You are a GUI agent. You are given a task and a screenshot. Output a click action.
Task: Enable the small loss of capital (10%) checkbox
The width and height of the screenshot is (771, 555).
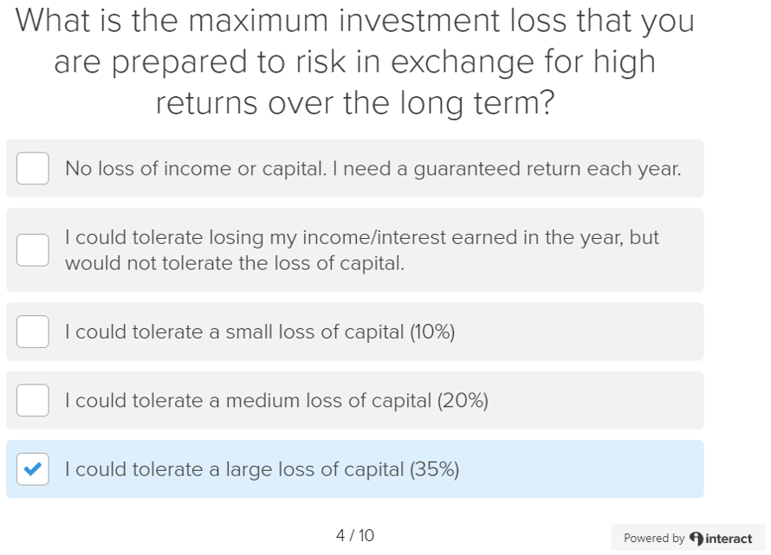point(33,332)
